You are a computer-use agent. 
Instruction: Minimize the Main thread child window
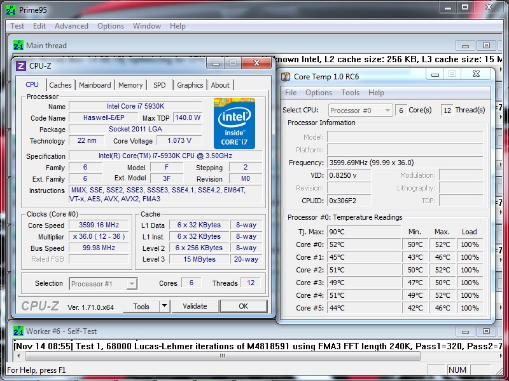(465, 46)
